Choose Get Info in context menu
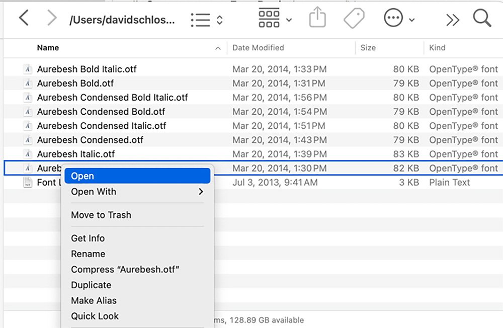The height and width of the screenshot is (328, 503). pyautogui.click(x=88, y=238)
